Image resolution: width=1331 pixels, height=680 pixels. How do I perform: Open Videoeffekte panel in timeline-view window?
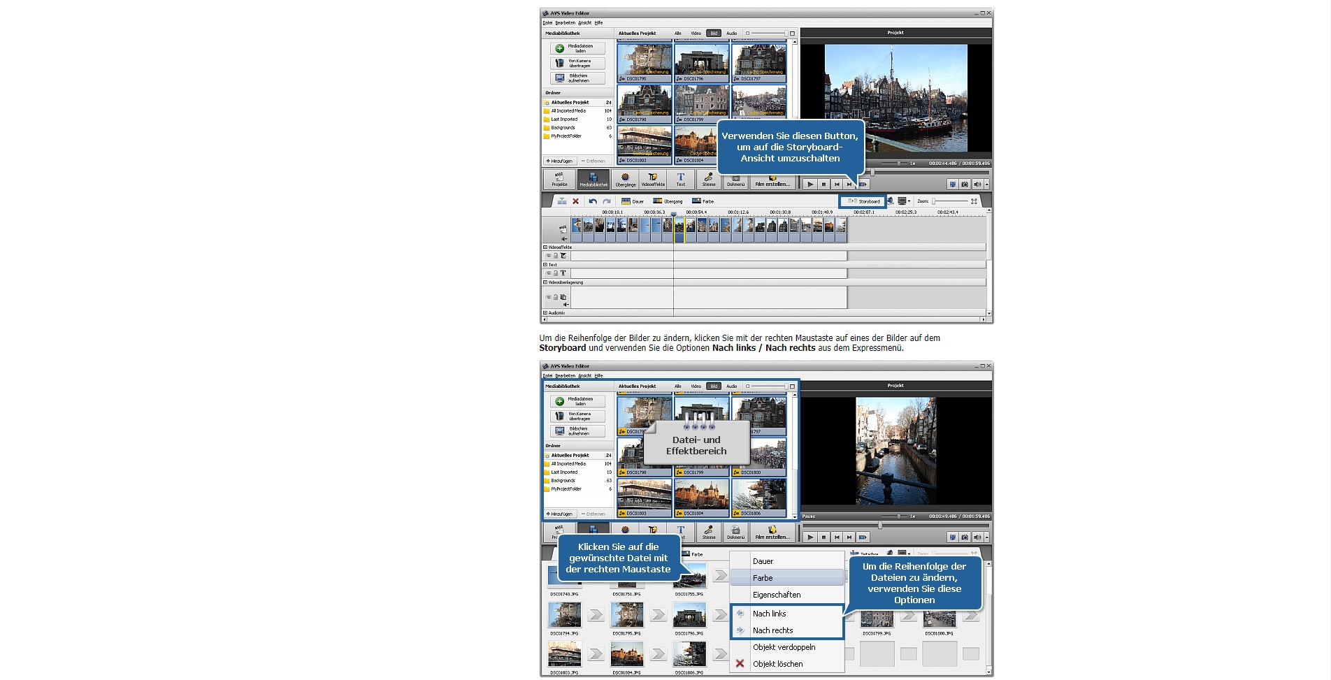click(653, 180)
